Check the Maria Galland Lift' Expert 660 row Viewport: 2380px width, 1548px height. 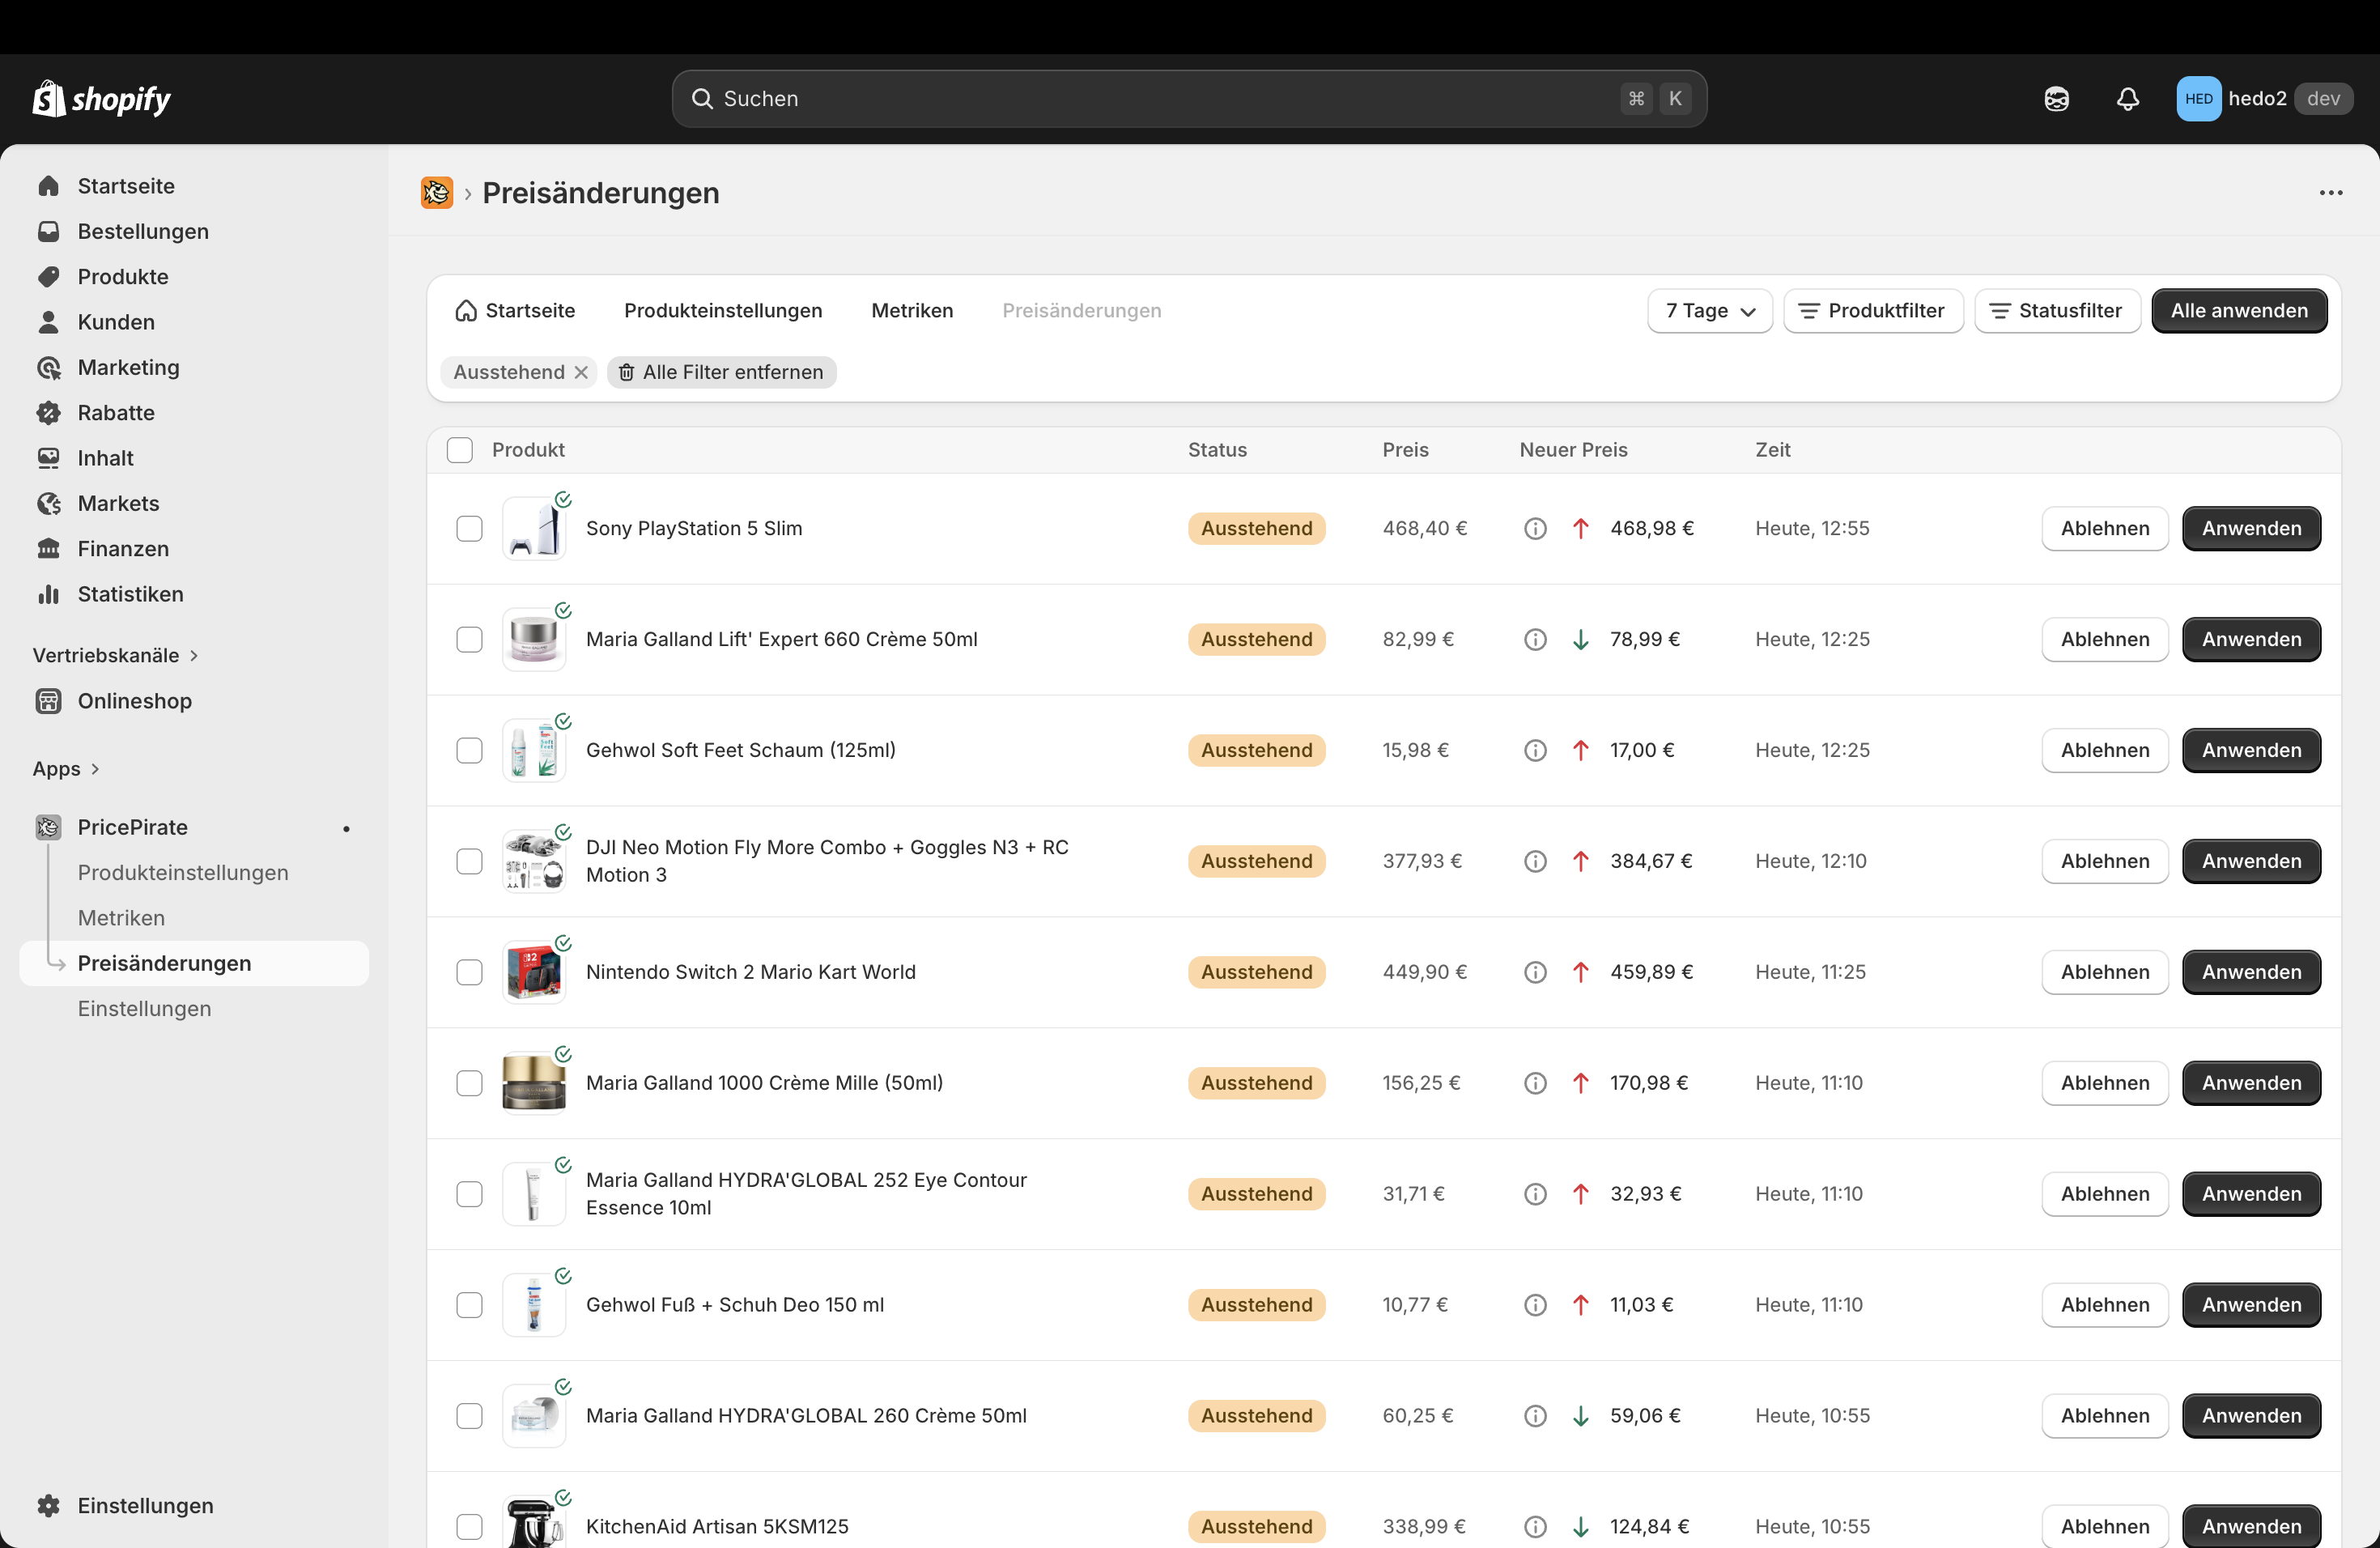point(469,639)
